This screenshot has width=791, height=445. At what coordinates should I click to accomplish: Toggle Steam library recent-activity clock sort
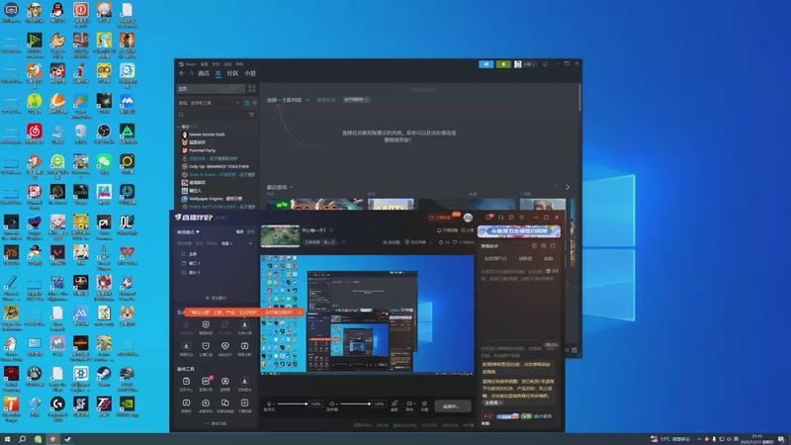tap(246, 103)
